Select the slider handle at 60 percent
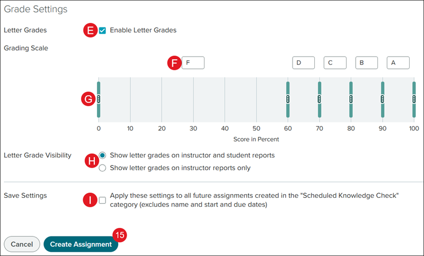 tap(288, 99)
